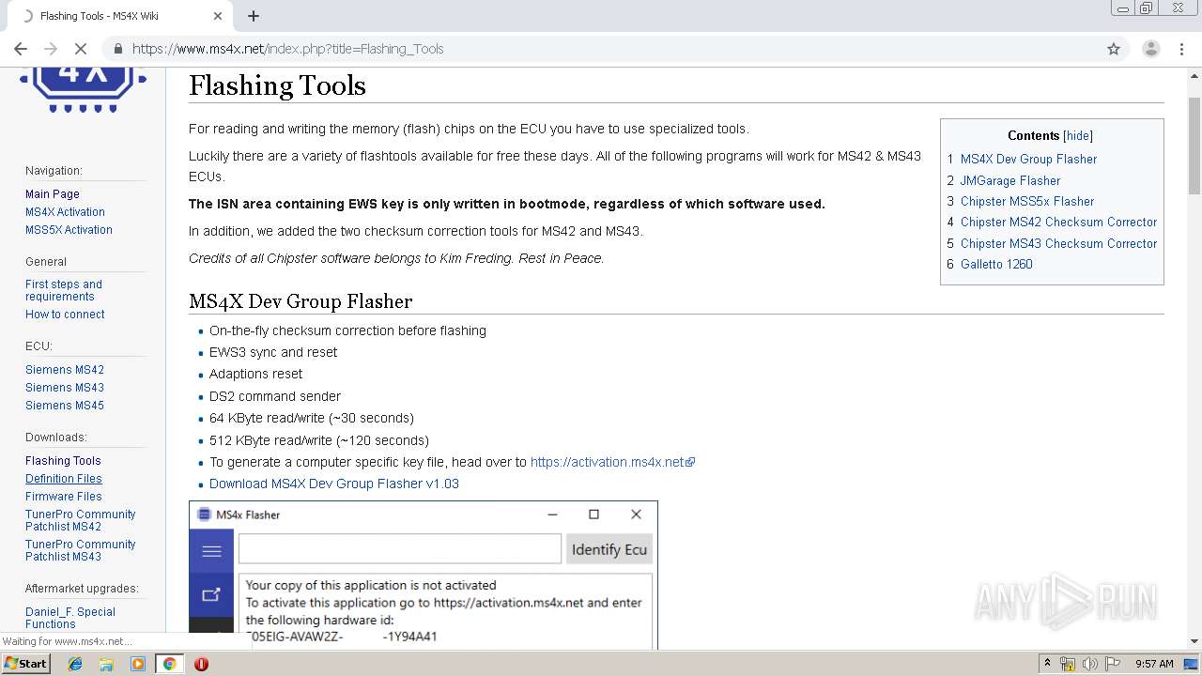Viewport: 1202px width, 676px height.
Task: Bookmark this page with the star icon
Action: tap(1114, 49)
